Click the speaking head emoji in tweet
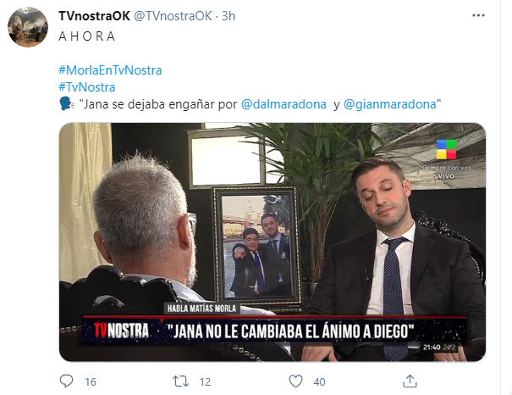 tap(67, 104)
